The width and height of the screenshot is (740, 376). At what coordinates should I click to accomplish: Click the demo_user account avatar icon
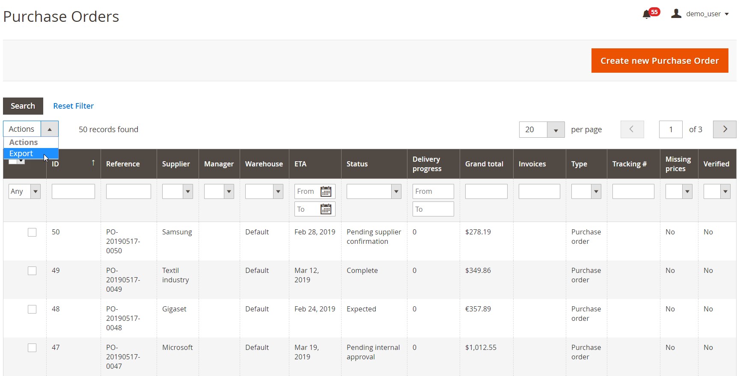coord(676,14)
